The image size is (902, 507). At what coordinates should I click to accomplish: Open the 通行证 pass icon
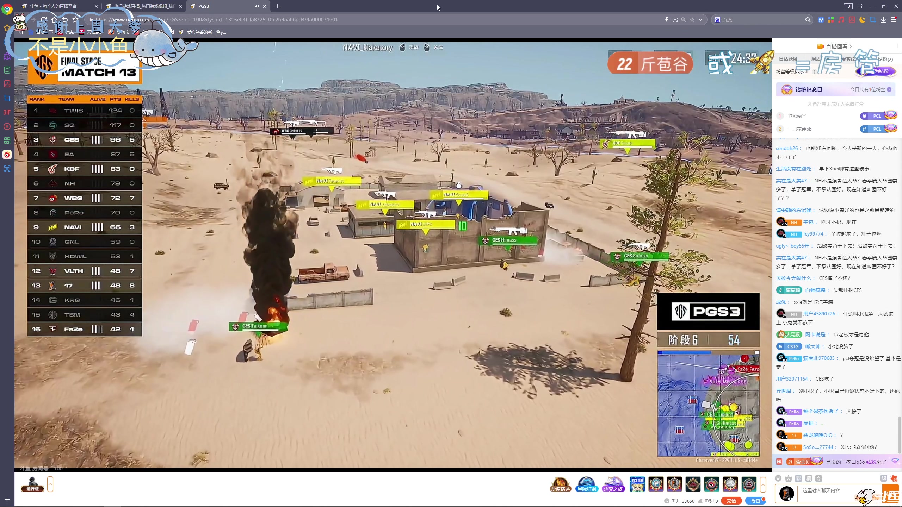32,484
